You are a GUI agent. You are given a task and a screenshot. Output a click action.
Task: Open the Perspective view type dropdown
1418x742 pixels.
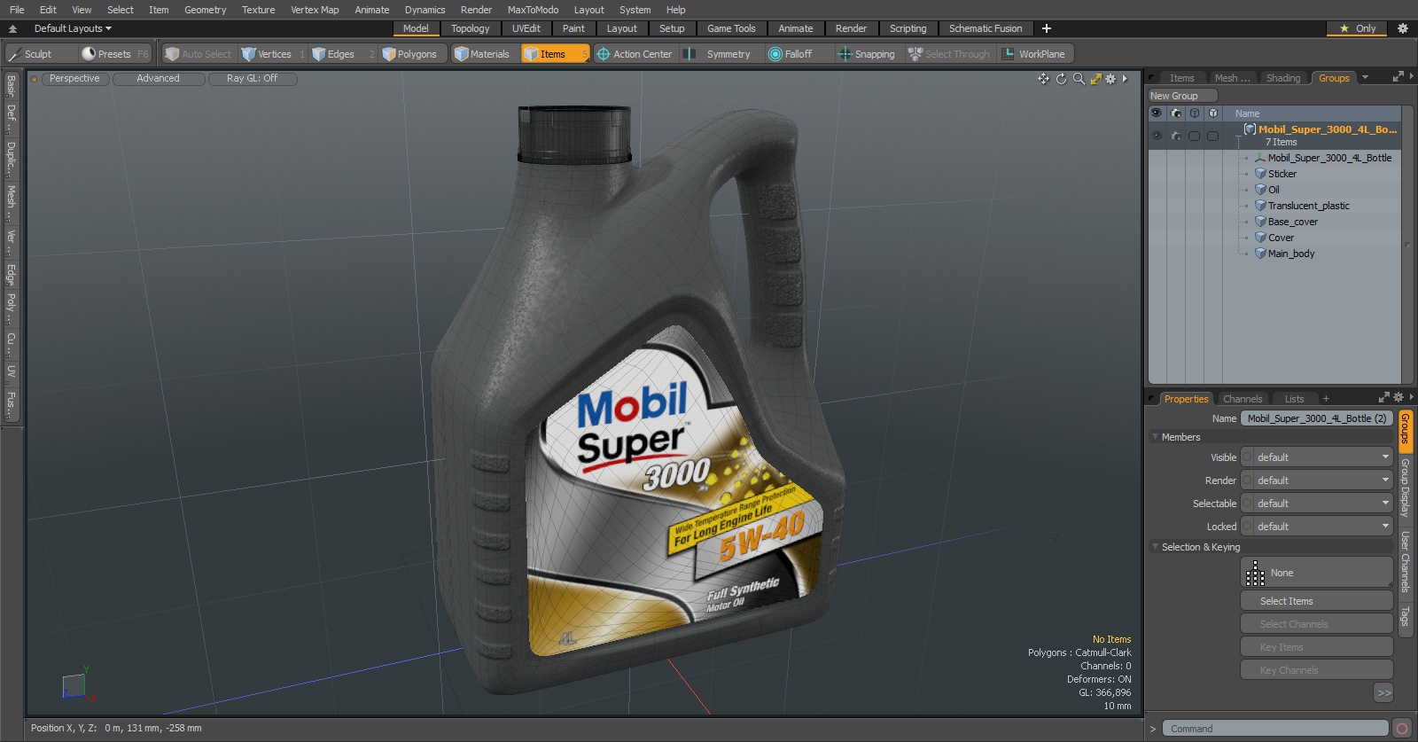click(74, 79)
